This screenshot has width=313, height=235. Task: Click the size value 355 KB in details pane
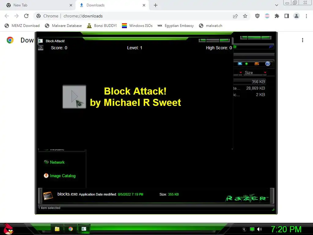click(x=173, y=194)
